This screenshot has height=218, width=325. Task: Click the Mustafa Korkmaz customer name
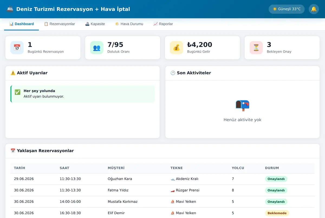point(123,202)
